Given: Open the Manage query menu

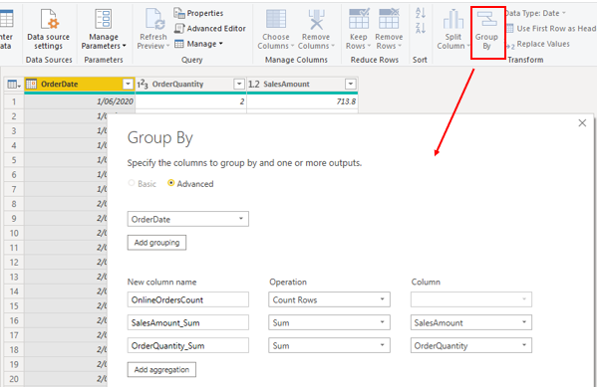Looking at the screenshot, I should click(x=198, y=44).
